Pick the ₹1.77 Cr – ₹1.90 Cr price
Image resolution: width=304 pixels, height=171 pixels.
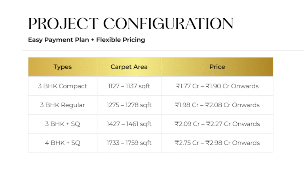[x=217, y=86]
